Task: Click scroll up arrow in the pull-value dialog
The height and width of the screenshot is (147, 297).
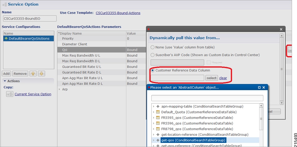Action: pyautogui.click(x=282, y=36)
